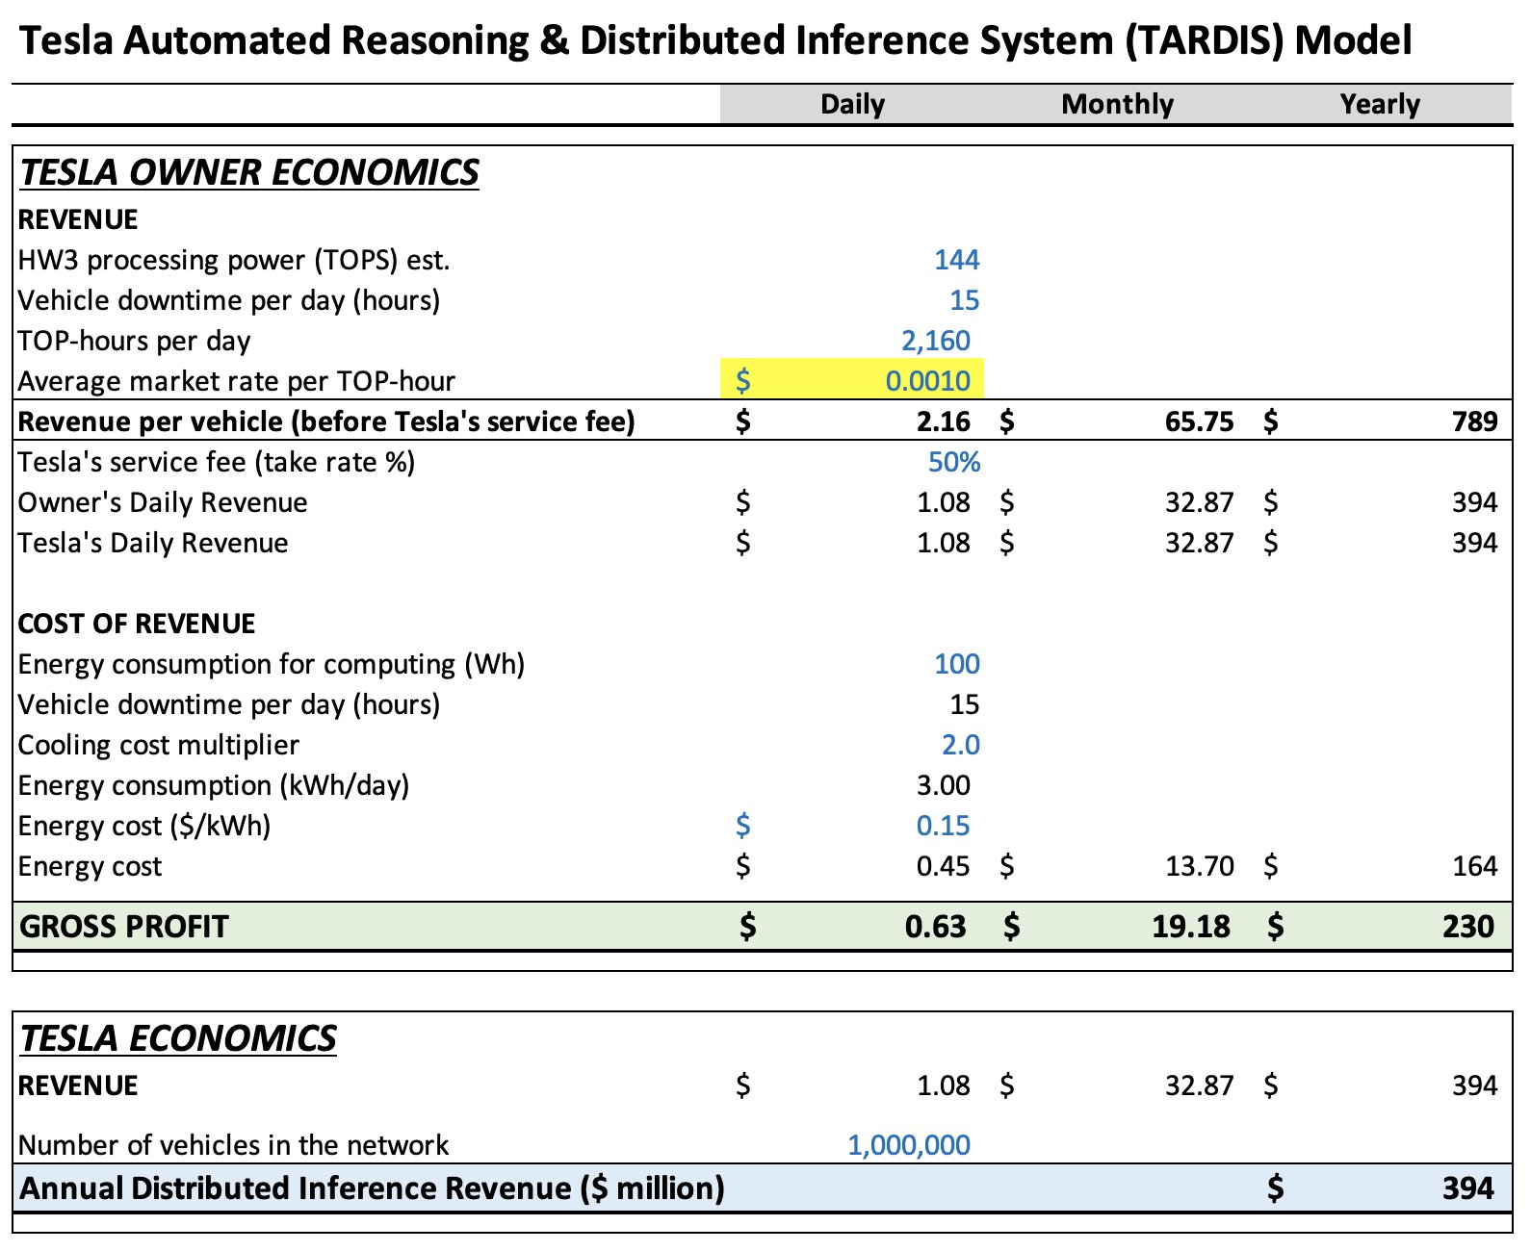Click the Daily column header

[x=852, y=104]
